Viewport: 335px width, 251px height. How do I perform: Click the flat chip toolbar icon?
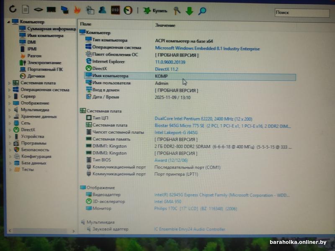click(x=38, y=9)
